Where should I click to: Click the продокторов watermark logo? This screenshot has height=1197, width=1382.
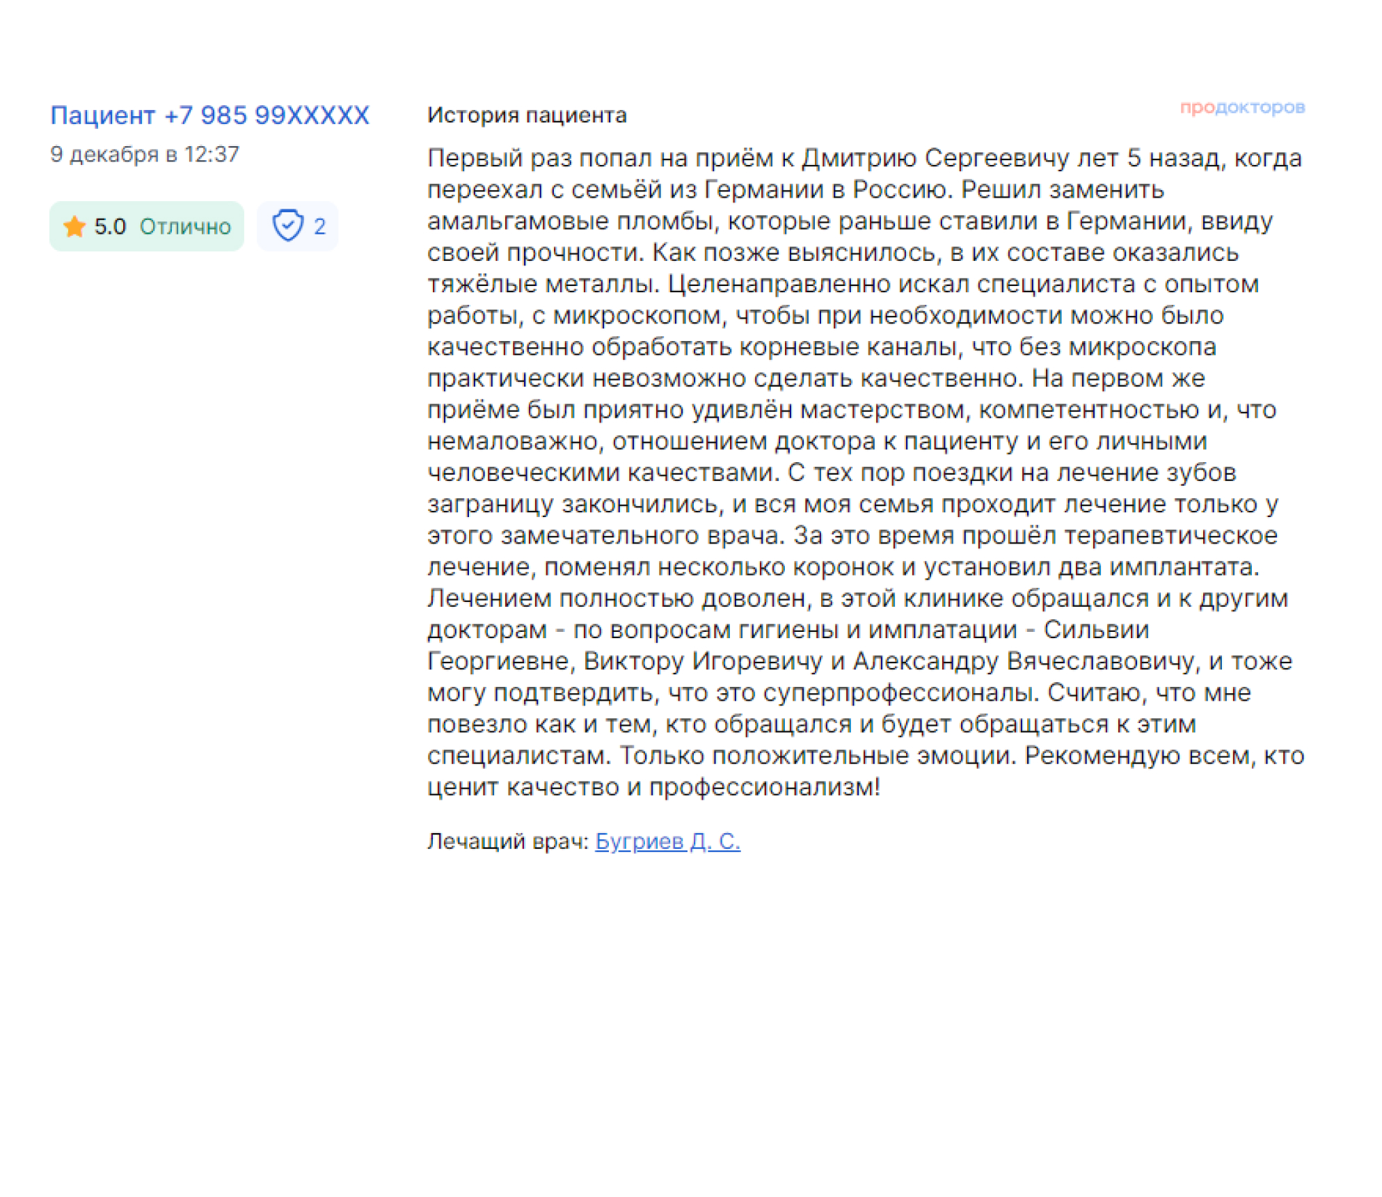pos(1241,107)
